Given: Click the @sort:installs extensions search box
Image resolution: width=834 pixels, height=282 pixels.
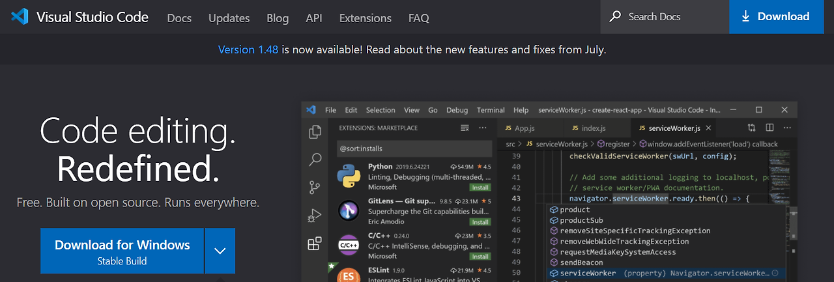Looking at the screenshot, I should [414, 148].
